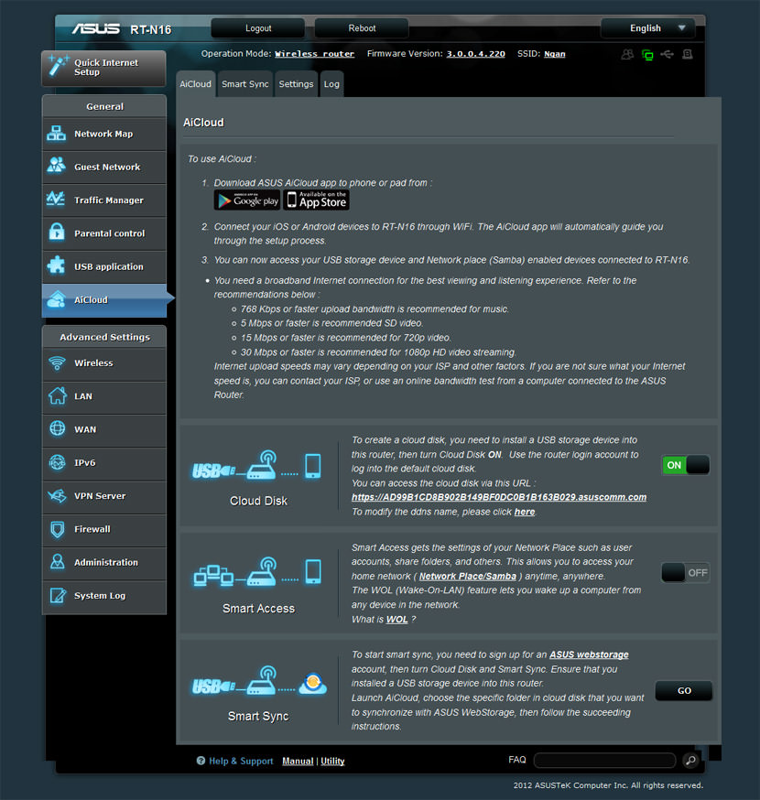Switch to the Smart Sync tab

tap(245, 84)
